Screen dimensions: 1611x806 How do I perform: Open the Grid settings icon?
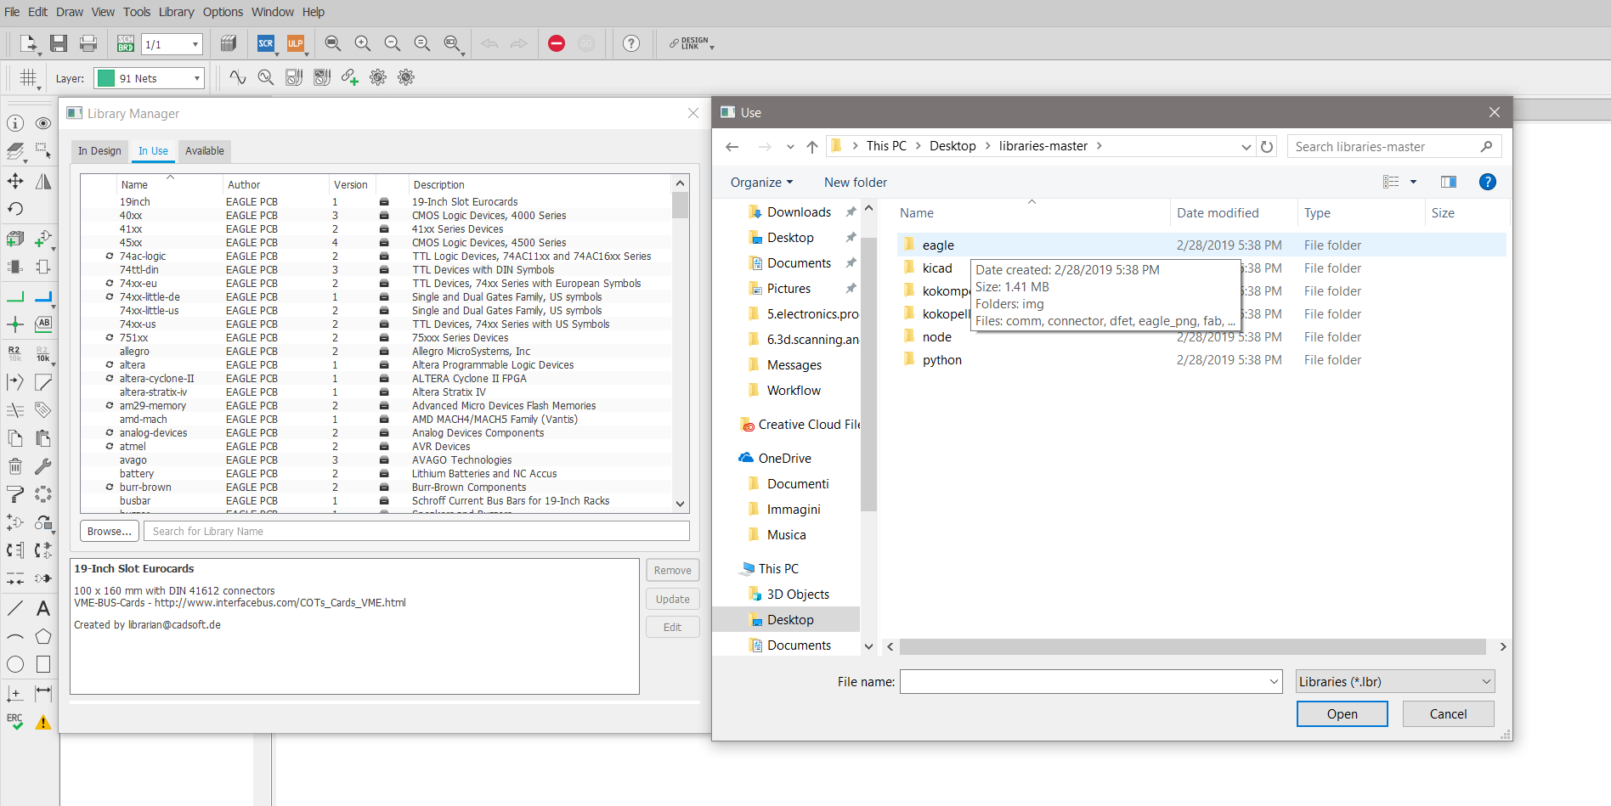(x=29, y=78)
